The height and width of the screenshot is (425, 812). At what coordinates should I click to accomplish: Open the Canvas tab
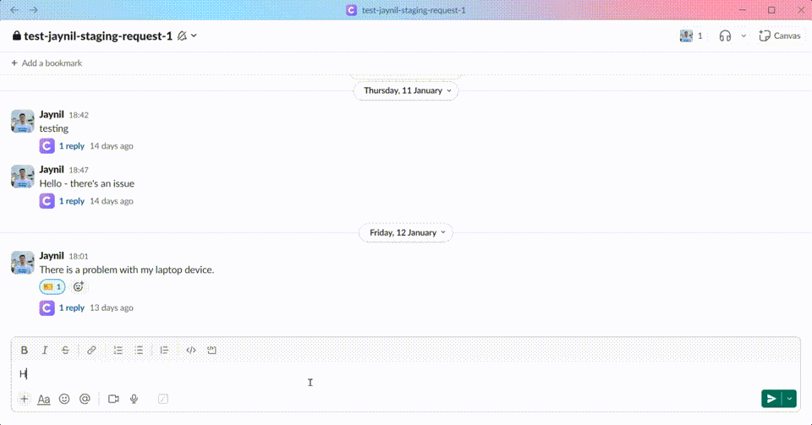tap(779, 35)
